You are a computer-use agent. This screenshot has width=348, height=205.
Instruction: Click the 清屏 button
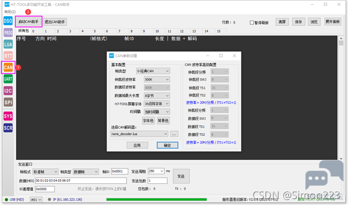click(282, 22)
